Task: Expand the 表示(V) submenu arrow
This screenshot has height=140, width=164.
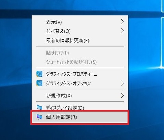Action: (122, 22)
